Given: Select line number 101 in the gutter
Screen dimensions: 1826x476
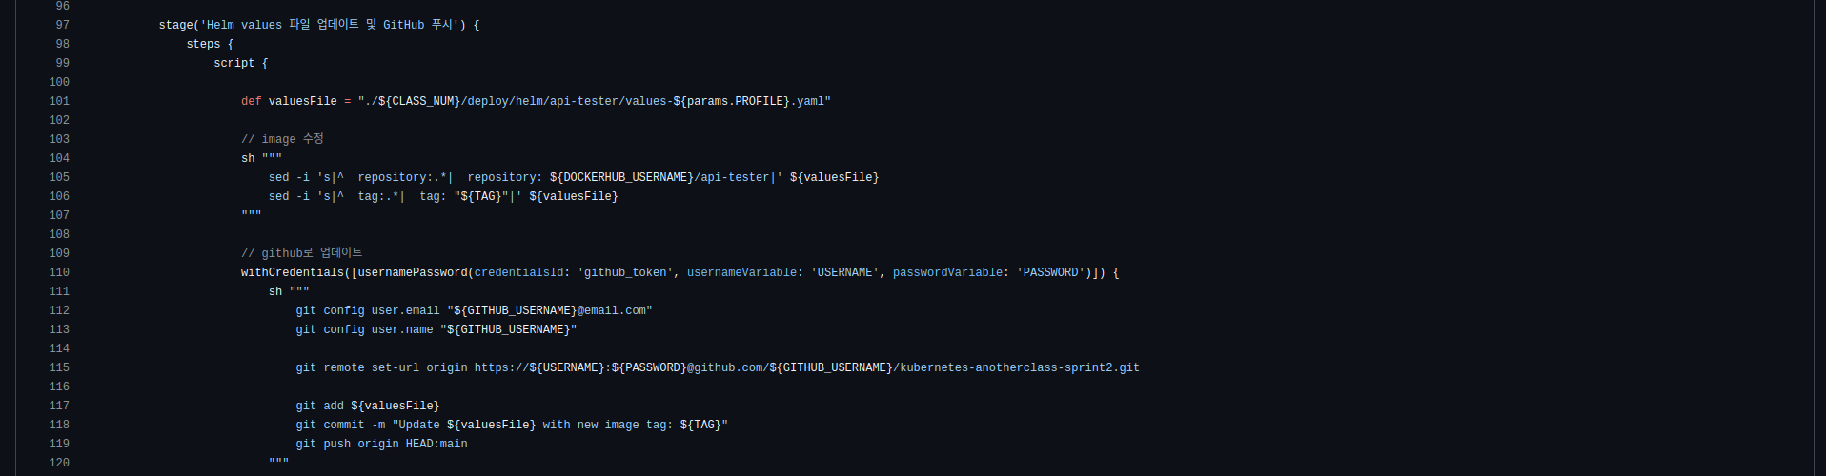Looking at the screenshot, I should 59,101.
